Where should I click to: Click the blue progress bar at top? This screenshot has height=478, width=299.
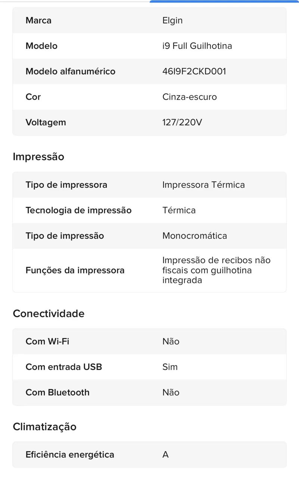[x=224, y=1]
